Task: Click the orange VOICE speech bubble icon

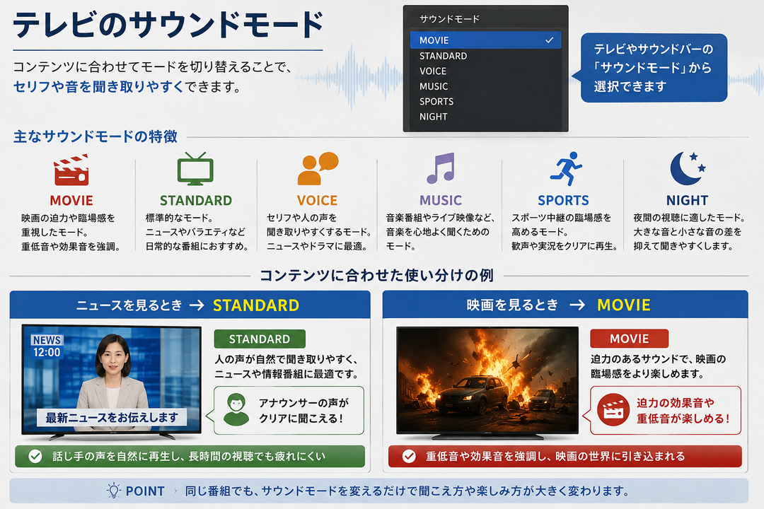Action: [x=318, y=168]
